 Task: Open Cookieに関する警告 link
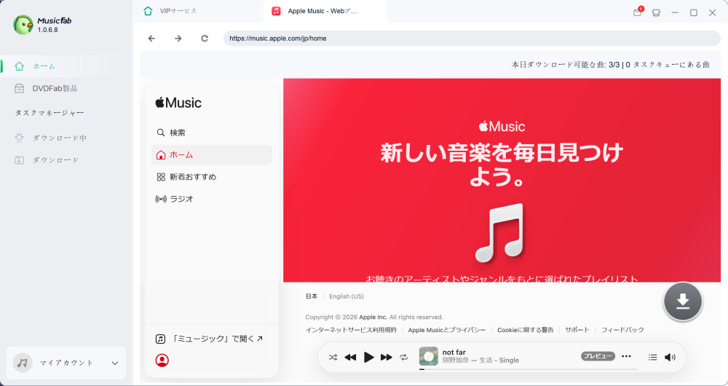(526, 330)
